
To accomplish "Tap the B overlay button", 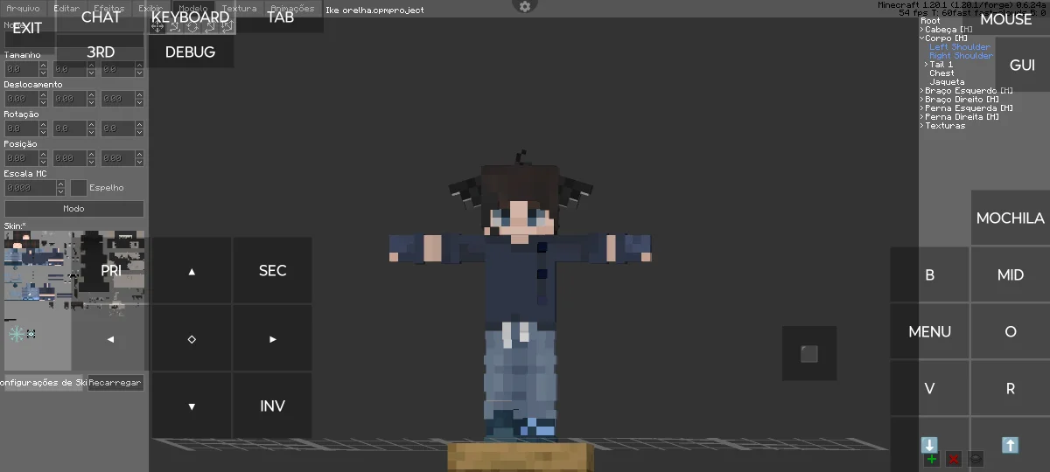I will pyautogui.click(x=930, y=275).
